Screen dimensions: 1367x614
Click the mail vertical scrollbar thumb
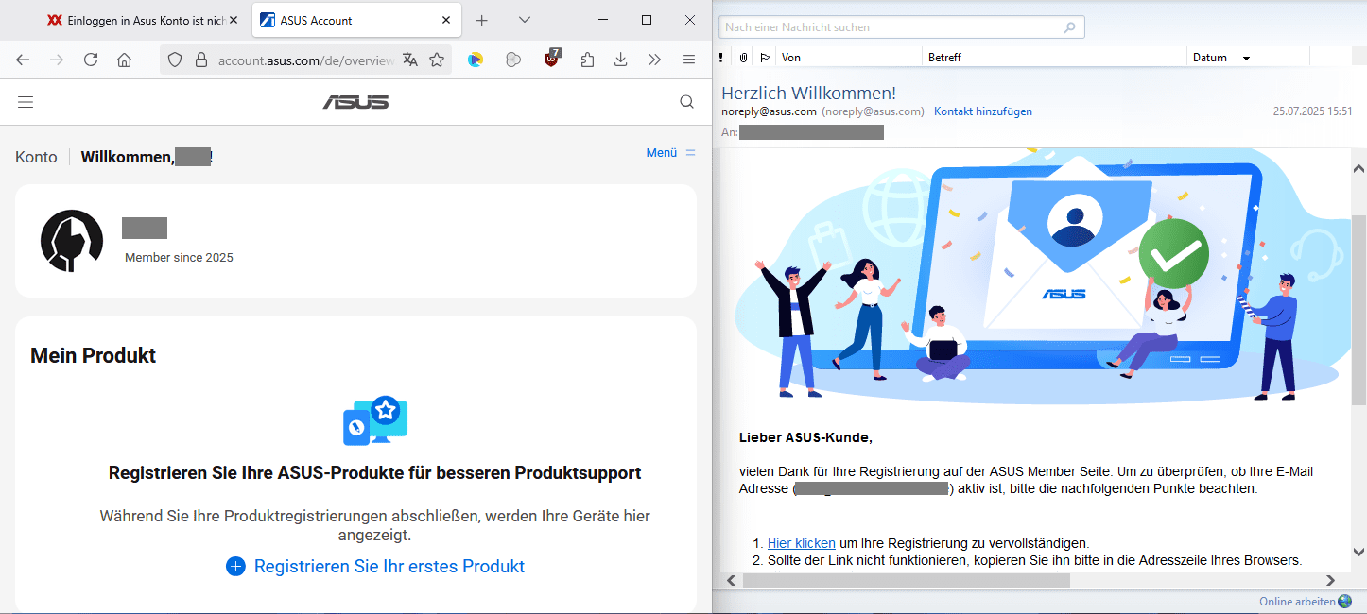coord(1358,310)
